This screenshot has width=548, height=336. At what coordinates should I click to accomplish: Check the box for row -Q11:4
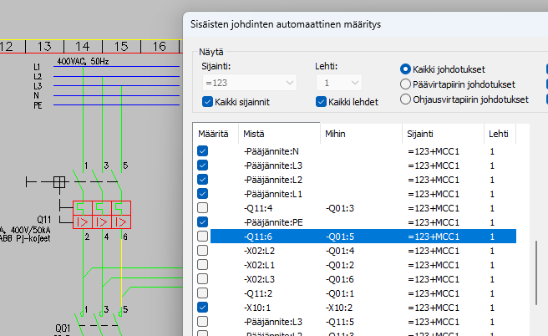coord(202,208)
